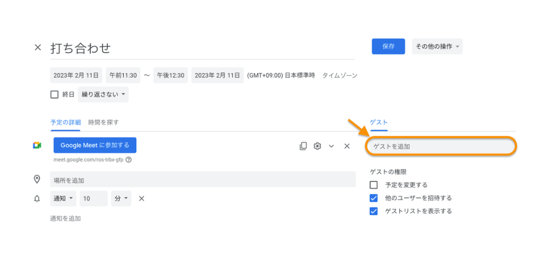This screenshot has height=274, width=548.
Task: Click the notification bell icon
Action: point(37,199)
